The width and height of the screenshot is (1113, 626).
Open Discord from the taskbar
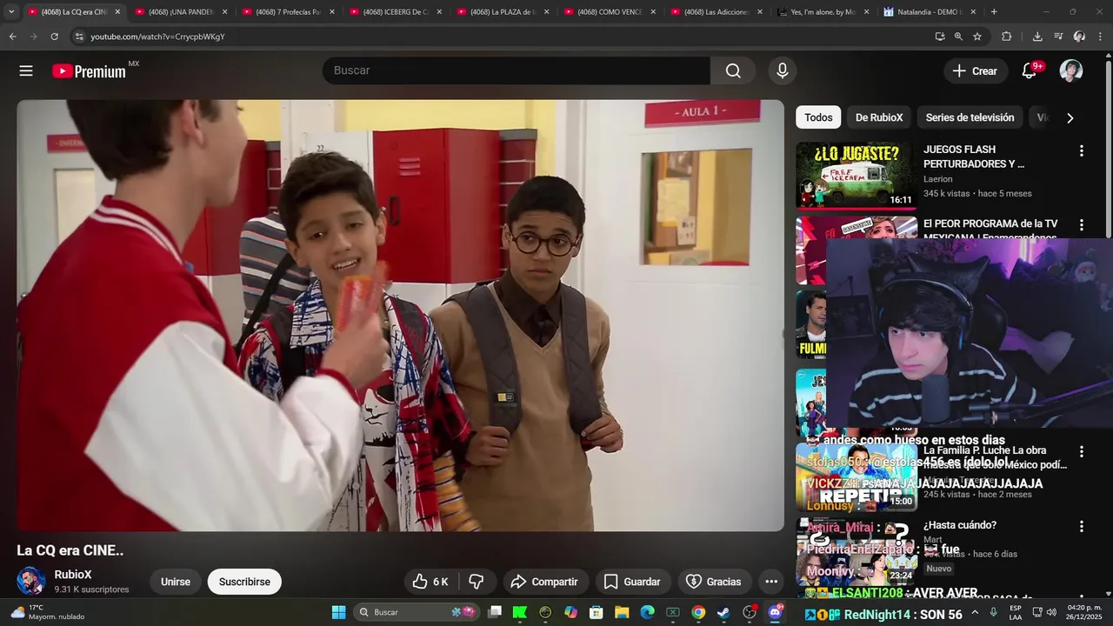coord(775,612)
